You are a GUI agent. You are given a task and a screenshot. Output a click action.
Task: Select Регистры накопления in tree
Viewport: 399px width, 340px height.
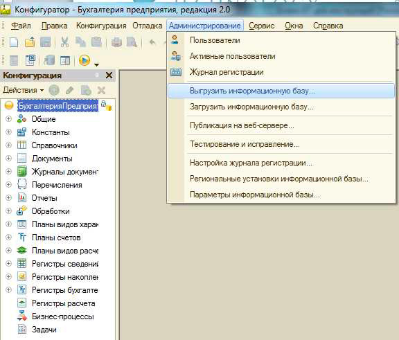tap(65, 277)
